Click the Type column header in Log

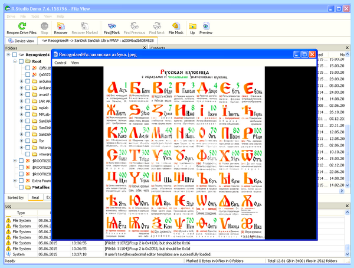[x=21, y=213]
